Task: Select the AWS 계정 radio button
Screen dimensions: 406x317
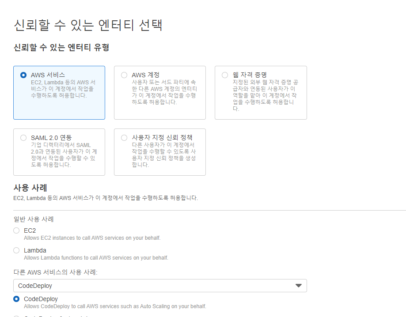Action: pyautogui.click(x=124, y=75)
